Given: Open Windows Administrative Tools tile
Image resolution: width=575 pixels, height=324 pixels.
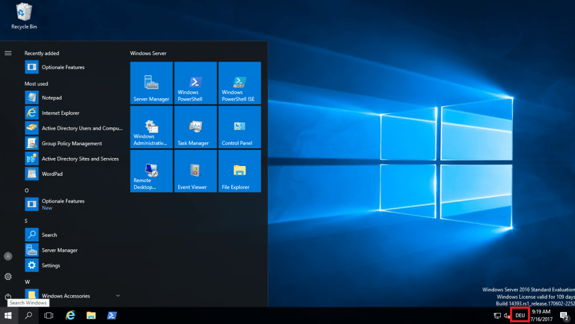Looking at the screenshot, I should pyautogui.click(x=151, y=127).
